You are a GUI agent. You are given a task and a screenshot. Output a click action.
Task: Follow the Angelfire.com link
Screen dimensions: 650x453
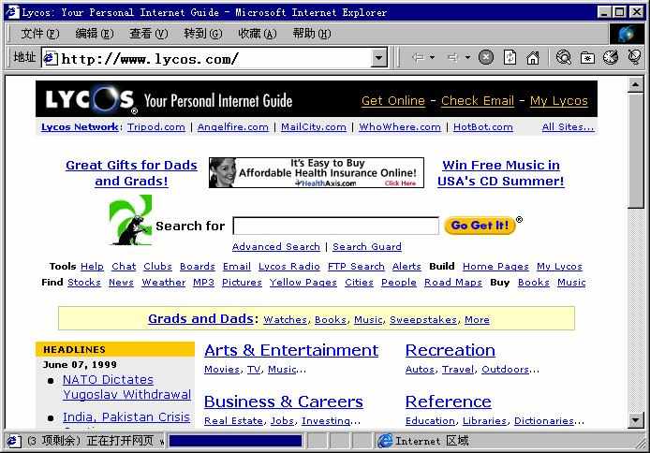pos(232,127)
